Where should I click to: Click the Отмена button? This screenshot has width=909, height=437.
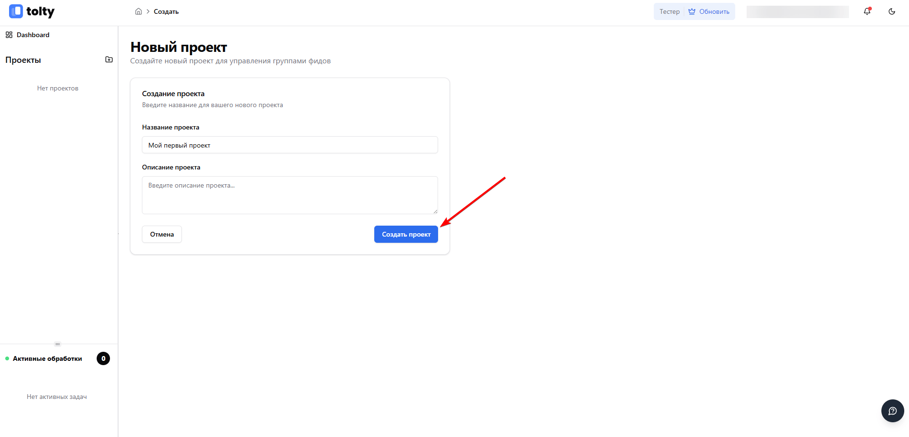(x=162, y=234)
